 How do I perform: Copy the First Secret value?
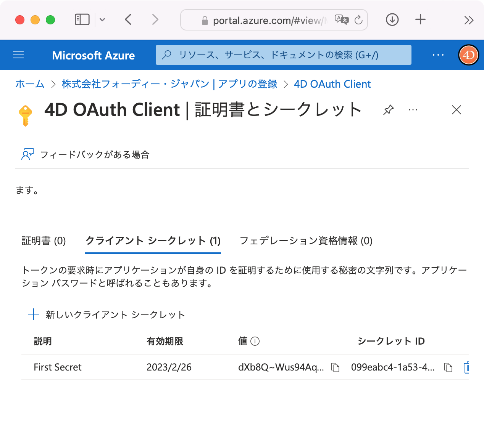[x=335, y=367]
